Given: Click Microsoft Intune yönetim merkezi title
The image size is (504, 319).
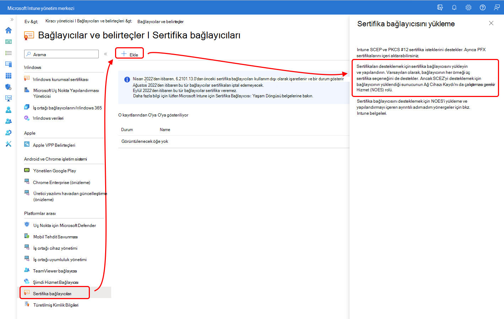Looking at the screenshot, I should (41, 8).
